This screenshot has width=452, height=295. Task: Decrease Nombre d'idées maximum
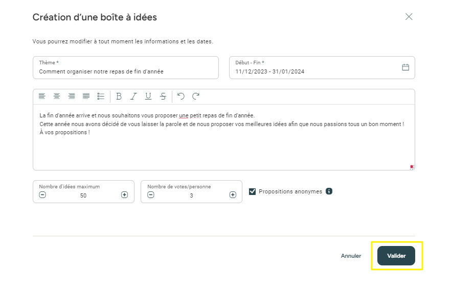point(42,195)
